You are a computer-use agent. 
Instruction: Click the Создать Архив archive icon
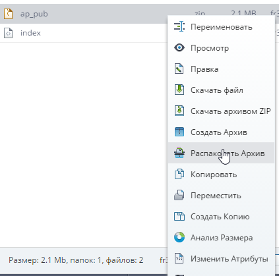click(x=179, y=132)
